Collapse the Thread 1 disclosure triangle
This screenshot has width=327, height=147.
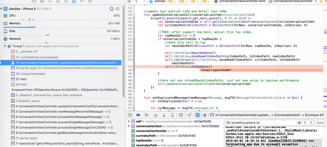(5, 46)
